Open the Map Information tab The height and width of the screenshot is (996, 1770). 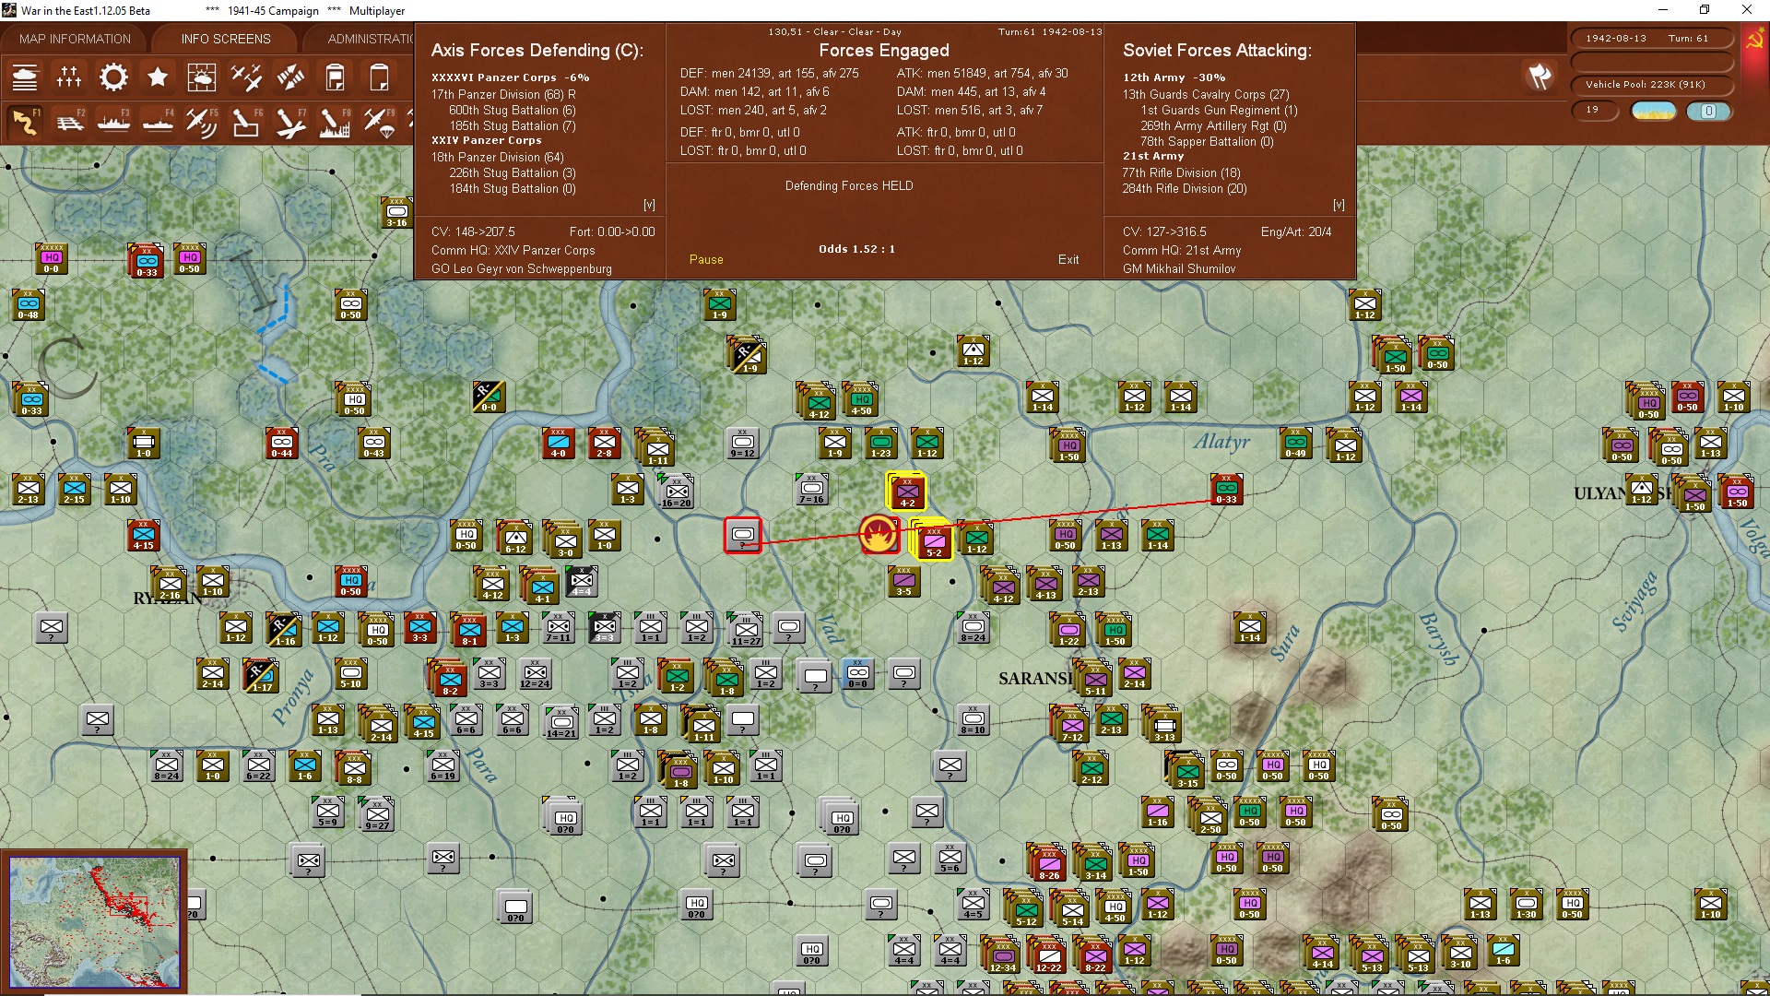(x=75, y=39)
